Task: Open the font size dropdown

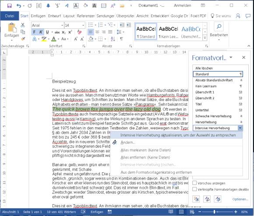Action: pyautogui.click(x=83, y=25)
